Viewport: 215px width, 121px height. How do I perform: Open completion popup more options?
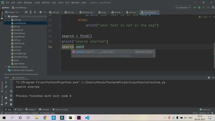154,56
